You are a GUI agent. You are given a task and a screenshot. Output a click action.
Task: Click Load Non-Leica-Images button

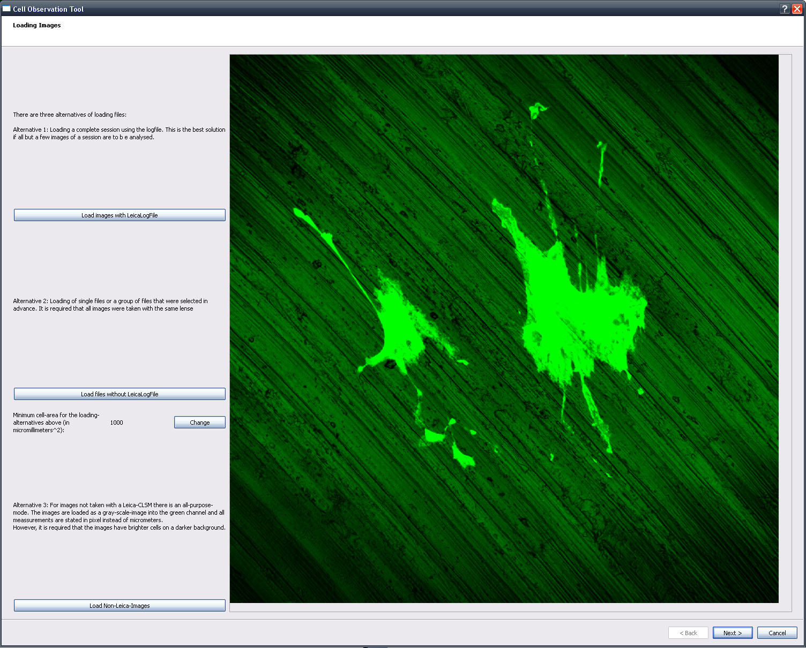[x=120, y=605]
